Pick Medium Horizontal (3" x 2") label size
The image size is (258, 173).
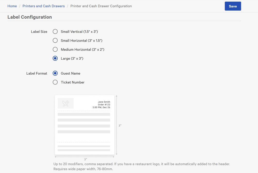click(55, 49)
